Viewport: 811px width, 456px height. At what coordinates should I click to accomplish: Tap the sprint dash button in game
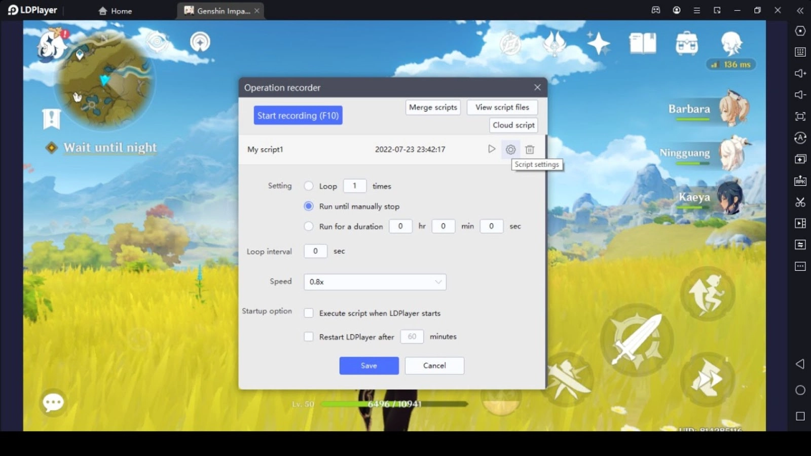[x=708, y=379]
